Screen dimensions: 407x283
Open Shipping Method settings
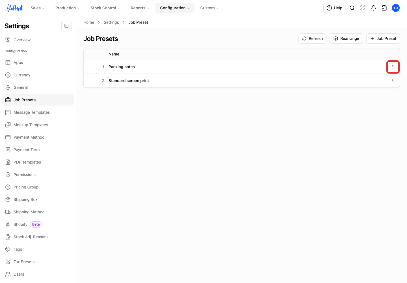pos(38,212)
